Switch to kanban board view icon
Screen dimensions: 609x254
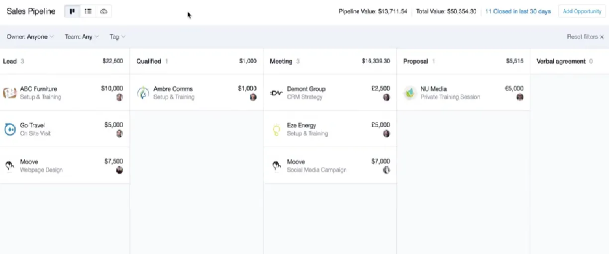(72, 11)
